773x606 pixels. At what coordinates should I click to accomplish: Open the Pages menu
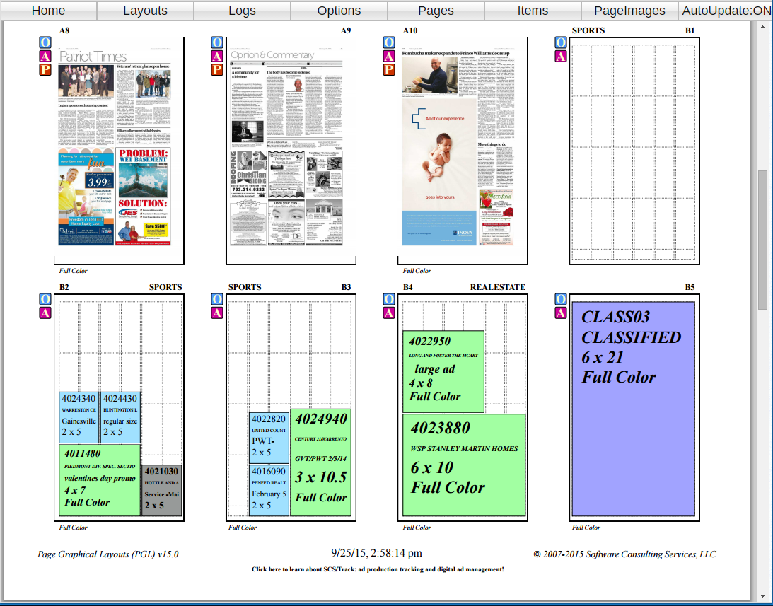436,11
